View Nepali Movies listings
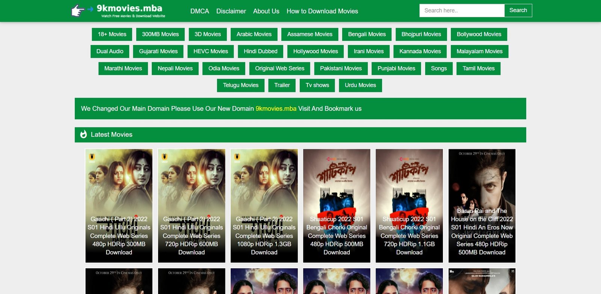This screenshot has height=294, width=601. (175, 68)
